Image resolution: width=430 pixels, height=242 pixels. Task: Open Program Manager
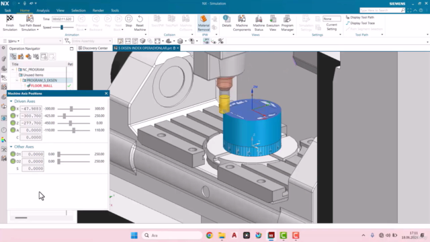pos(287,23)
